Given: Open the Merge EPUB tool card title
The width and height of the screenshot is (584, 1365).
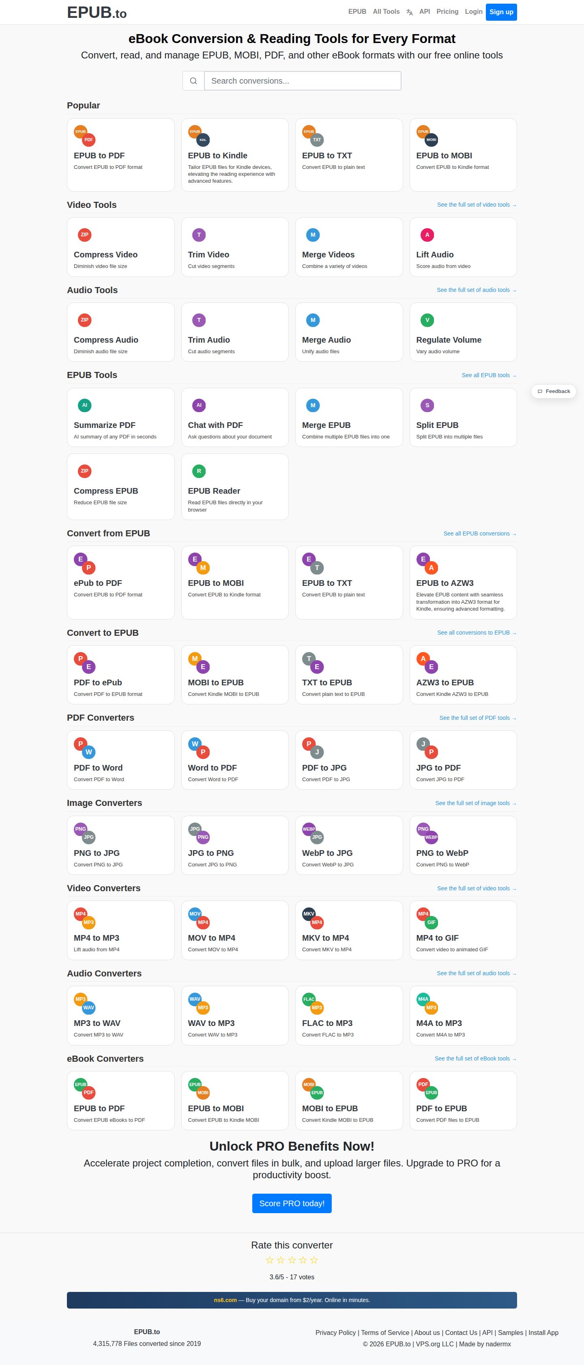Looking at the screenshot, I should coord(326,425).
